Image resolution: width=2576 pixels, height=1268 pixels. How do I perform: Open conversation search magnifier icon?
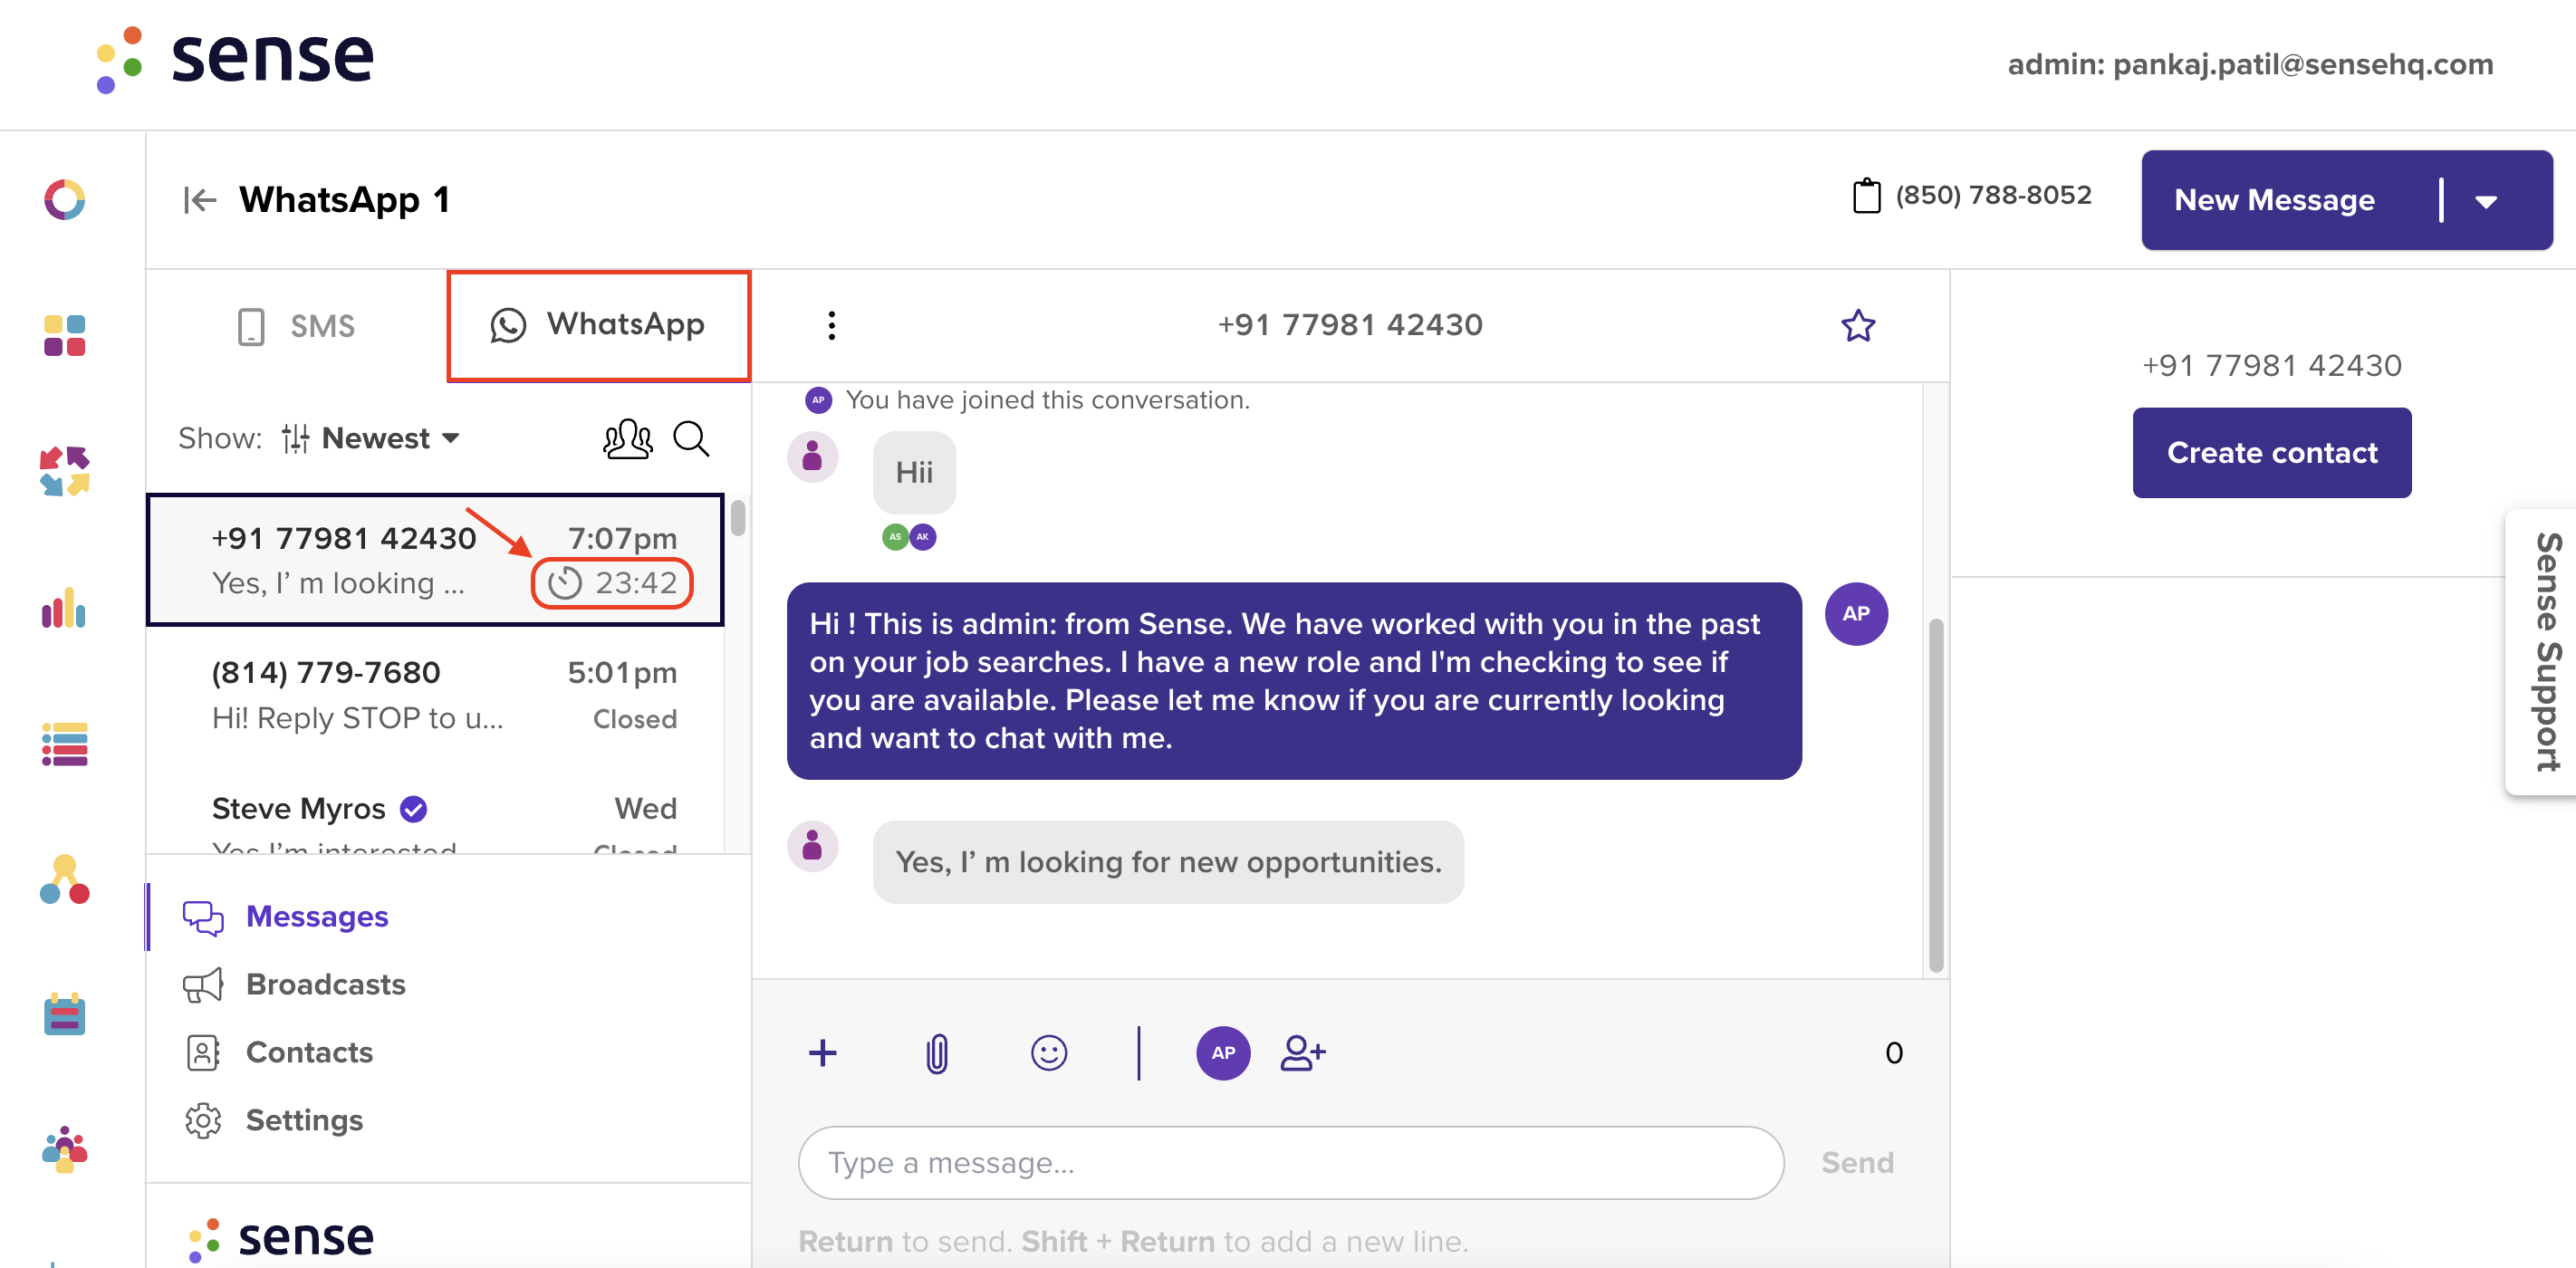[x=691, y=438]
